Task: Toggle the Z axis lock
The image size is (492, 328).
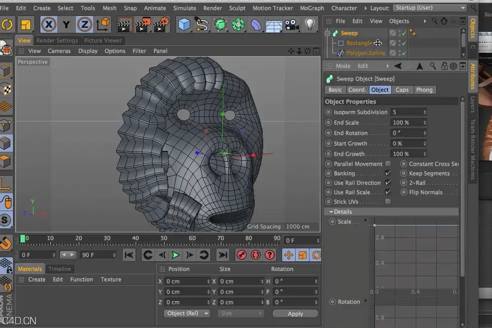Action: tap(84, 24)
